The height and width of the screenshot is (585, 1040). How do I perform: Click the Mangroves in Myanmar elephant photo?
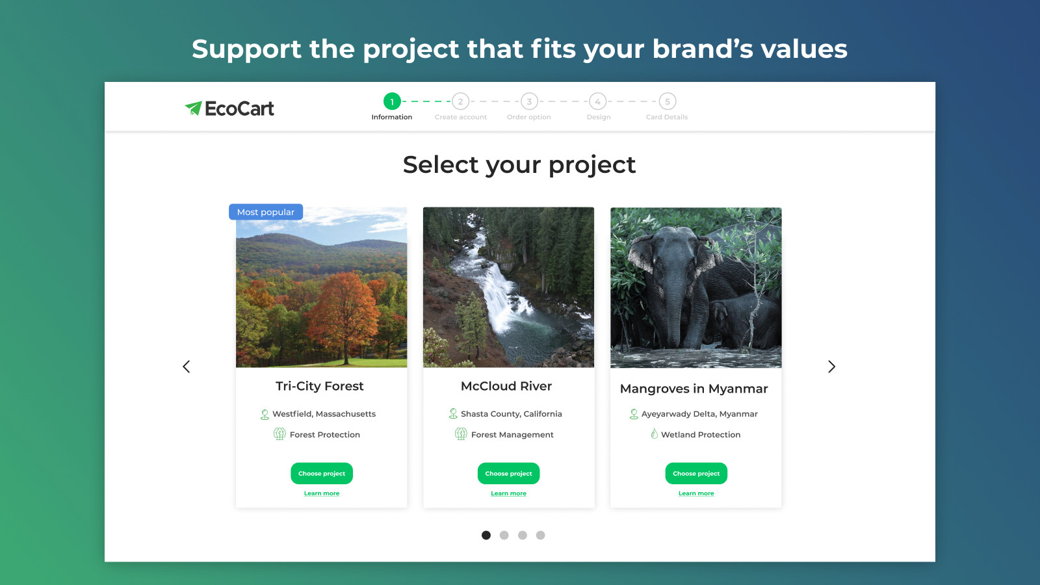coord(696,288)
